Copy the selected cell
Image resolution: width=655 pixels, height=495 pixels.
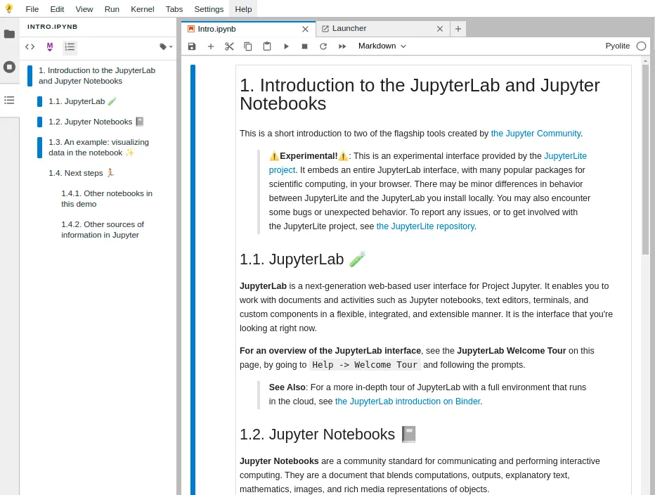247,46
